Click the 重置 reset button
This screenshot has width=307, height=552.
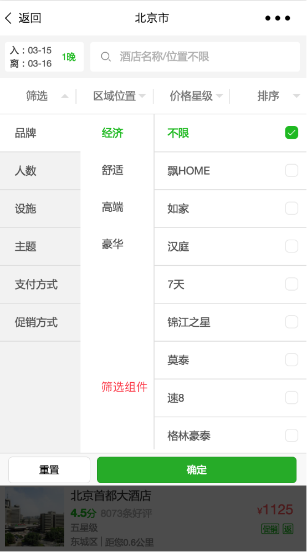[x=49, y=470]
